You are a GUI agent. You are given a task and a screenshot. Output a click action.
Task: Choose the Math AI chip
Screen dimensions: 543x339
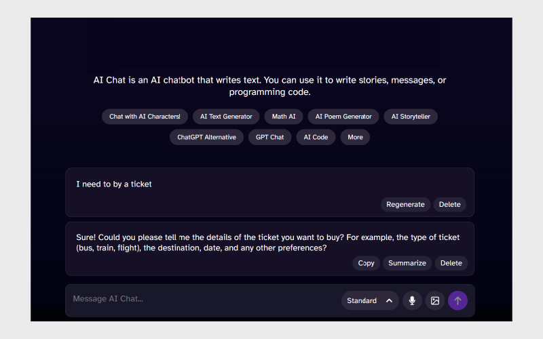[x=284, y=117]
